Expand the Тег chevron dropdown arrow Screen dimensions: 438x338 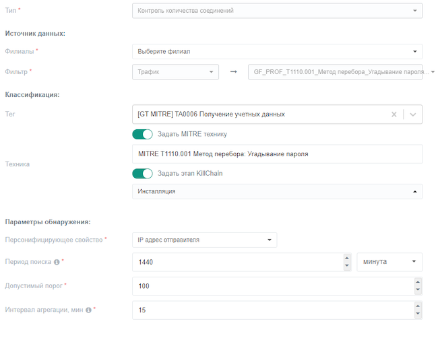[x=414, y=114]
